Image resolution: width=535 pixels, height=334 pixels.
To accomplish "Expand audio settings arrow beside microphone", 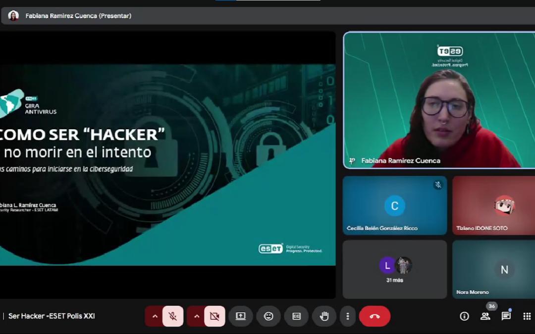I will click(155, 316).
